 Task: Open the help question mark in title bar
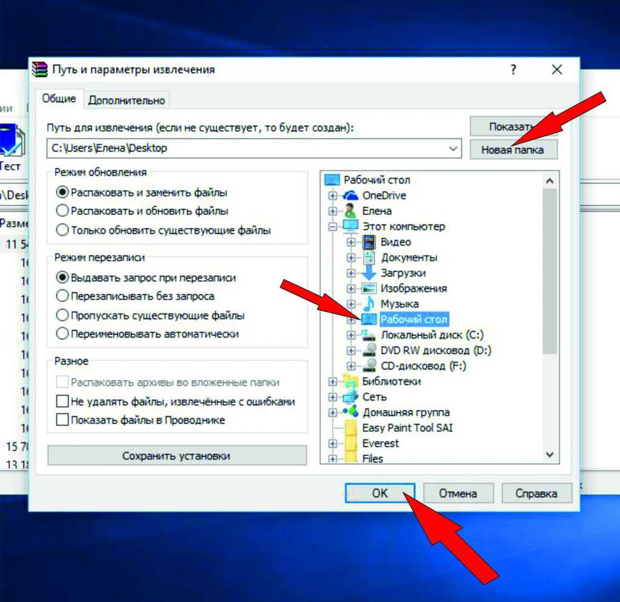tap(513, 70)
